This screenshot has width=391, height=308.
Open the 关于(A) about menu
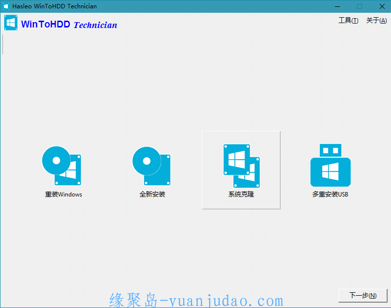coord(376,21)
